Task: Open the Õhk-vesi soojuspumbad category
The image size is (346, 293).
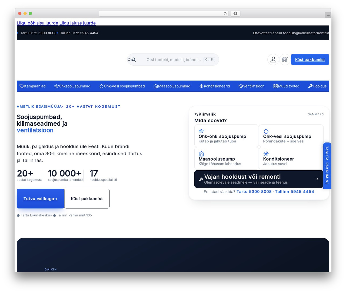Action: (x=122, y=86)
